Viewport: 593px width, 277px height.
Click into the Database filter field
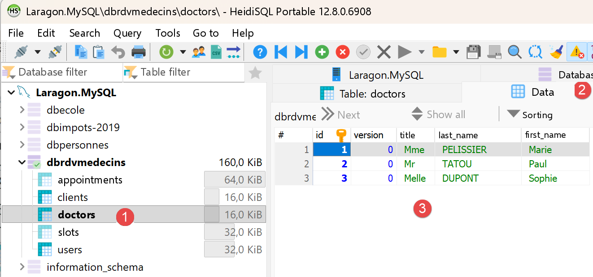(61, 72)
